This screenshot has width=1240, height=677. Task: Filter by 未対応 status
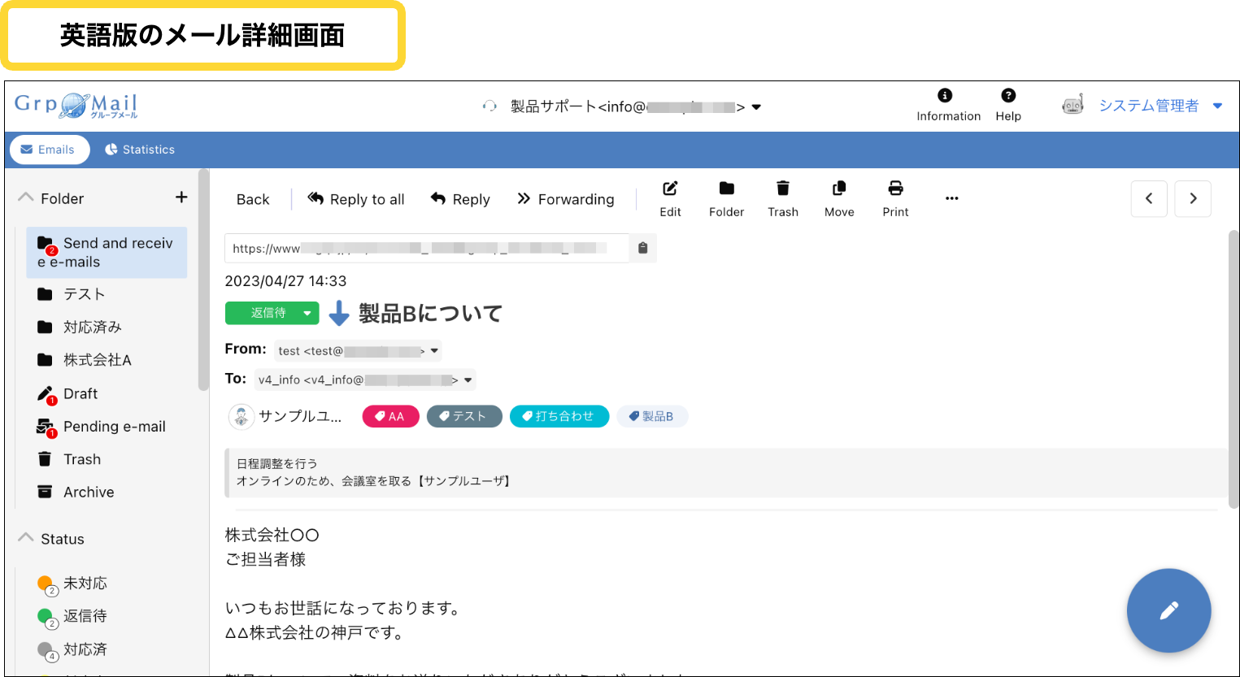pos(73,584)
